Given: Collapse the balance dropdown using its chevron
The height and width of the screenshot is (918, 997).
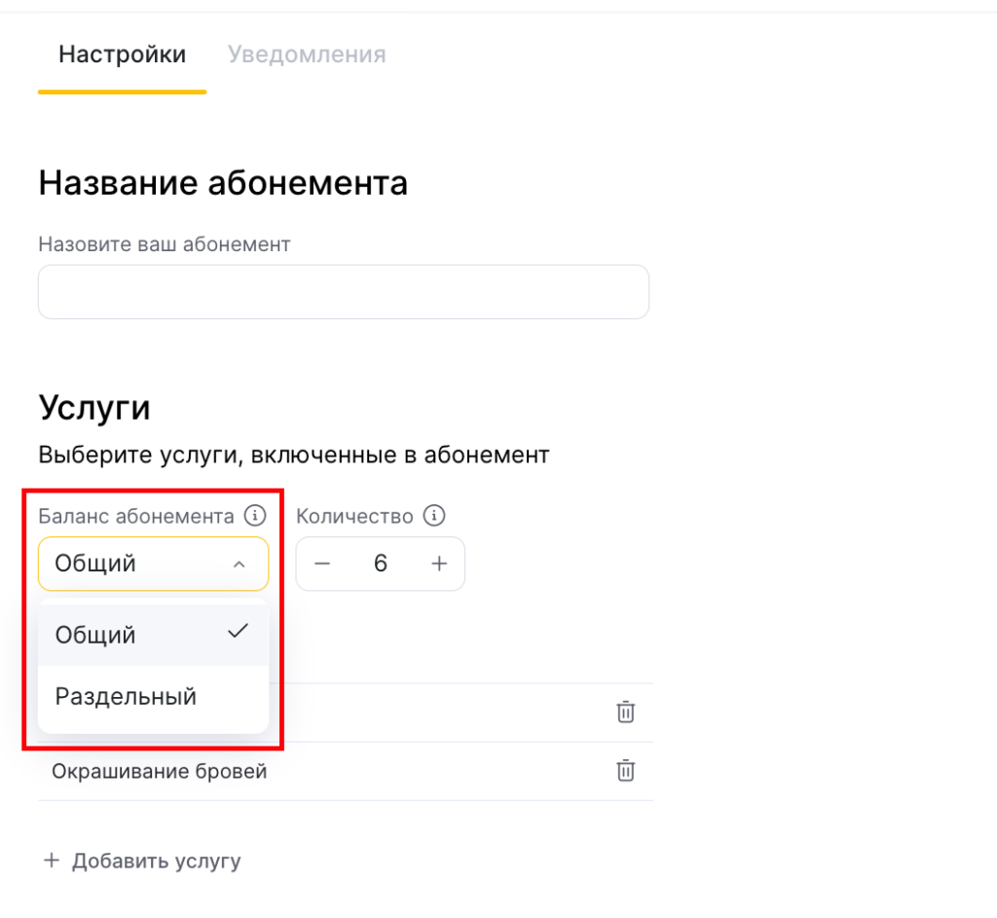Looking at the screenshot, I should [x=240, y=565].
